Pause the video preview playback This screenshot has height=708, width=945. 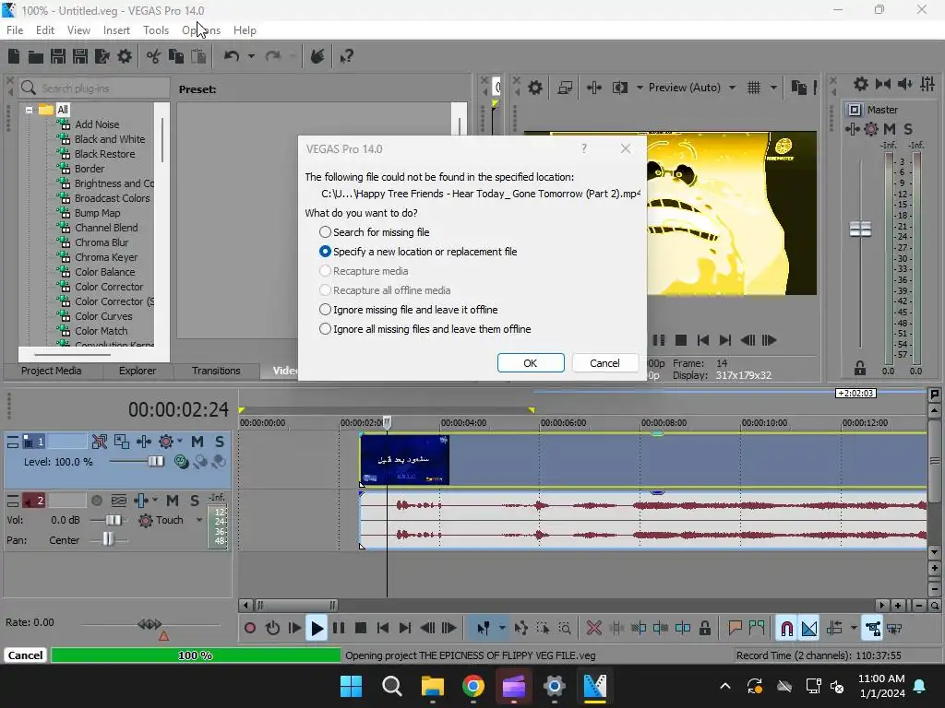click(659, 340)
